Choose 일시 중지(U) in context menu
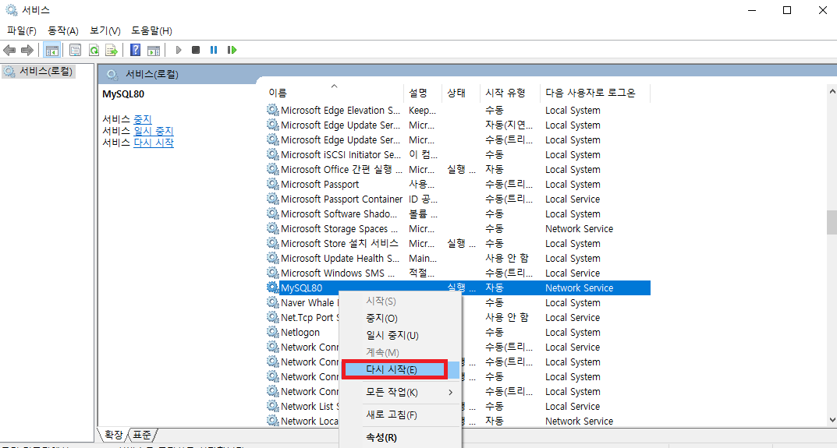This screenshot has height=448, width=837. click(400, 336)
